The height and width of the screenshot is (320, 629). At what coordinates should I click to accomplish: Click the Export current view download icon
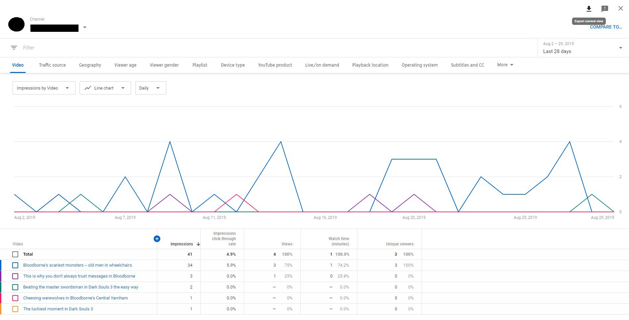(x=589, y=9)
